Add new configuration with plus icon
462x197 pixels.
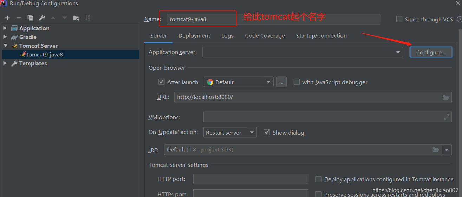(7, 18)
